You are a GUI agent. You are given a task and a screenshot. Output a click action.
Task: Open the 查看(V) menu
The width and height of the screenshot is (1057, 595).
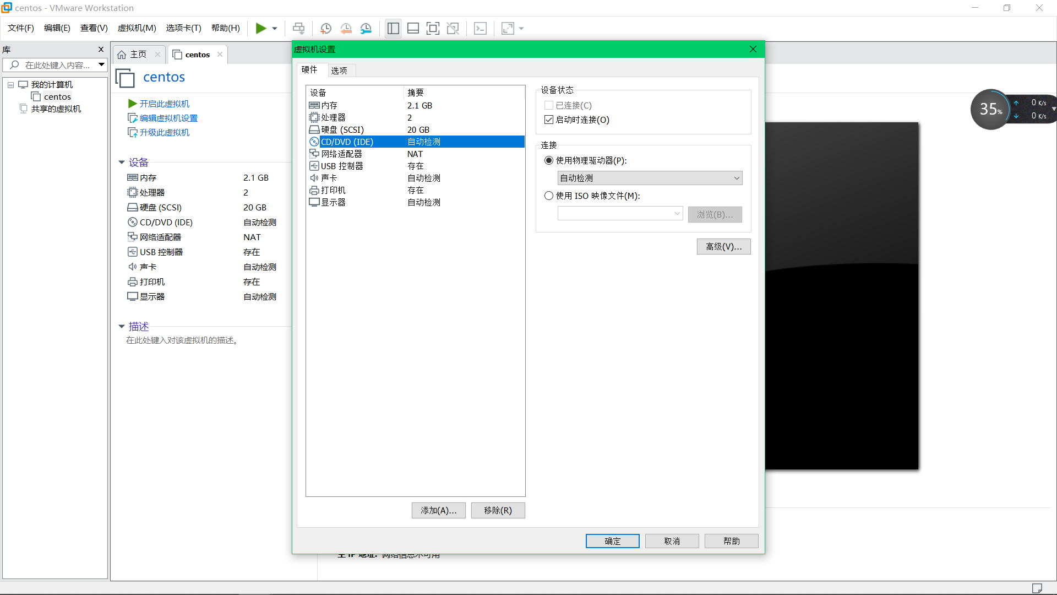(94, 28)
